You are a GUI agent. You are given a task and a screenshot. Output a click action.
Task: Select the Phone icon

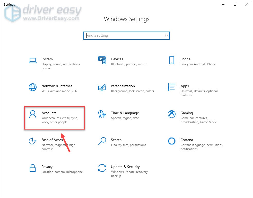[x=171, y=60]
